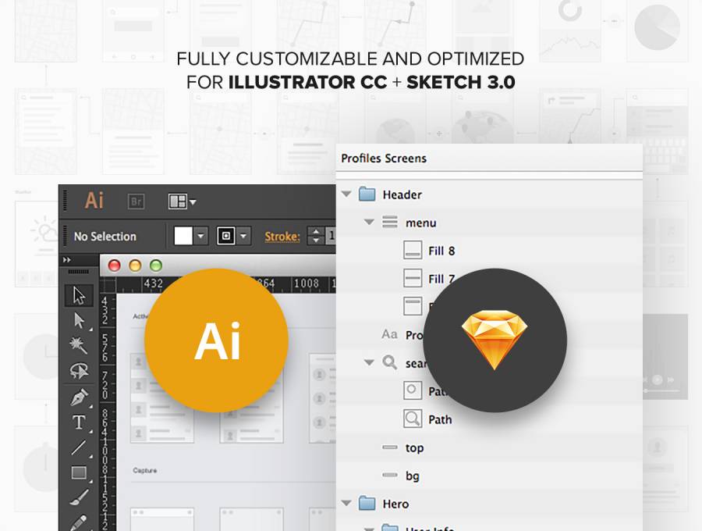
Task: Activate the Lasso tool
Action: 79,370
